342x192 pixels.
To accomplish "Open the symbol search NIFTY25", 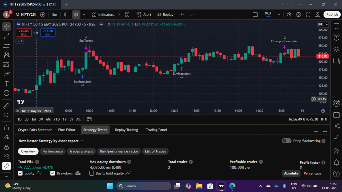I will point(26,15).
